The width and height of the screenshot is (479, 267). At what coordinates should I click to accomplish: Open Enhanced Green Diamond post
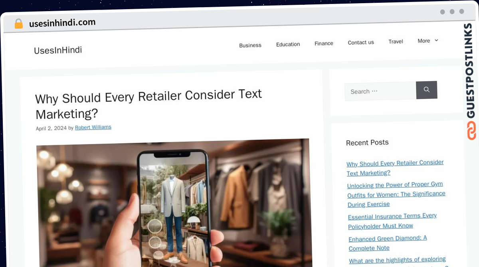[388, 243]
